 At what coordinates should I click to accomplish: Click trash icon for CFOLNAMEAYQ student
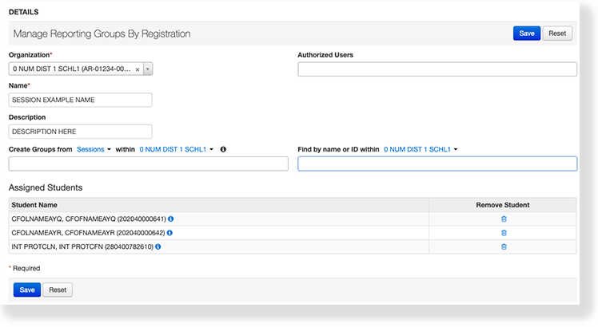pyautogui.click(x=504, y=219)
